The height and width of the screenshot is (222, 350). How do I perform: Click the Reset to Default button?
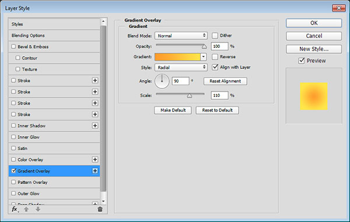[x=217, y=110]
